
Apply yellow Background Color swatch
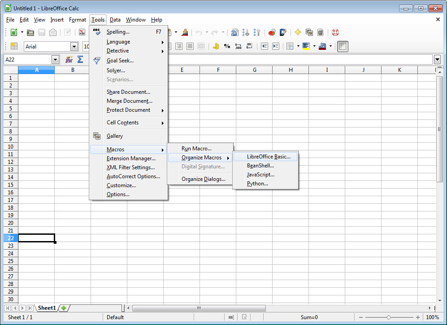click(x=306, y=46)
